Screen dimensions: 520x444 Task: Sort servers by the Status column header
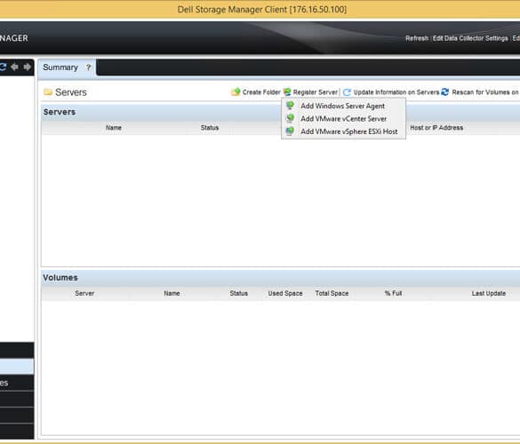tap(210, 128)
